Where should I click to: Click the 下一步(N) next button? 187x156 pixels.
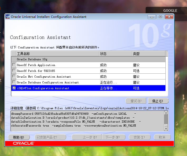coord(114,137)
